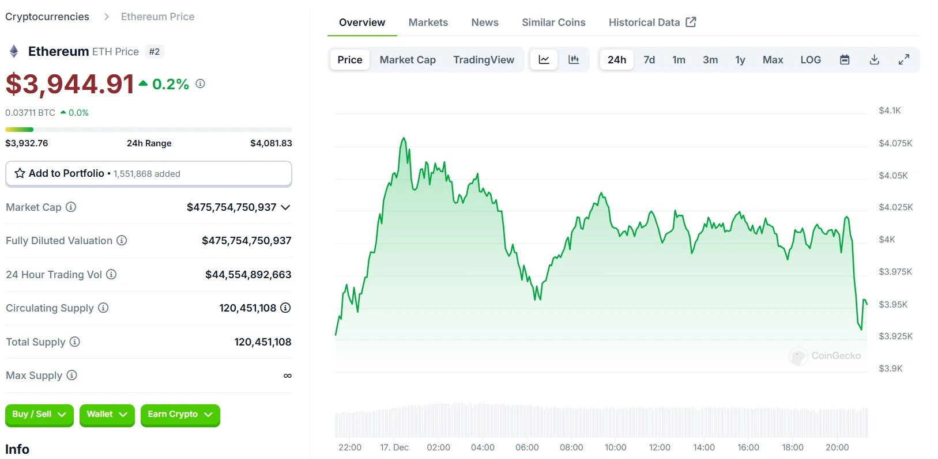The image size is (938, 459).
Task: Download the chart data
Action: [874, 60]
